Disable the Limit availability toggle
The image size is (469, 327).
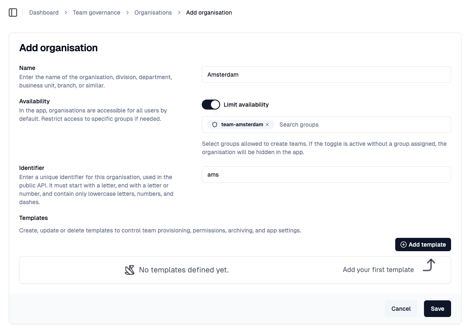pyautogui.click(x=211, y=105)
